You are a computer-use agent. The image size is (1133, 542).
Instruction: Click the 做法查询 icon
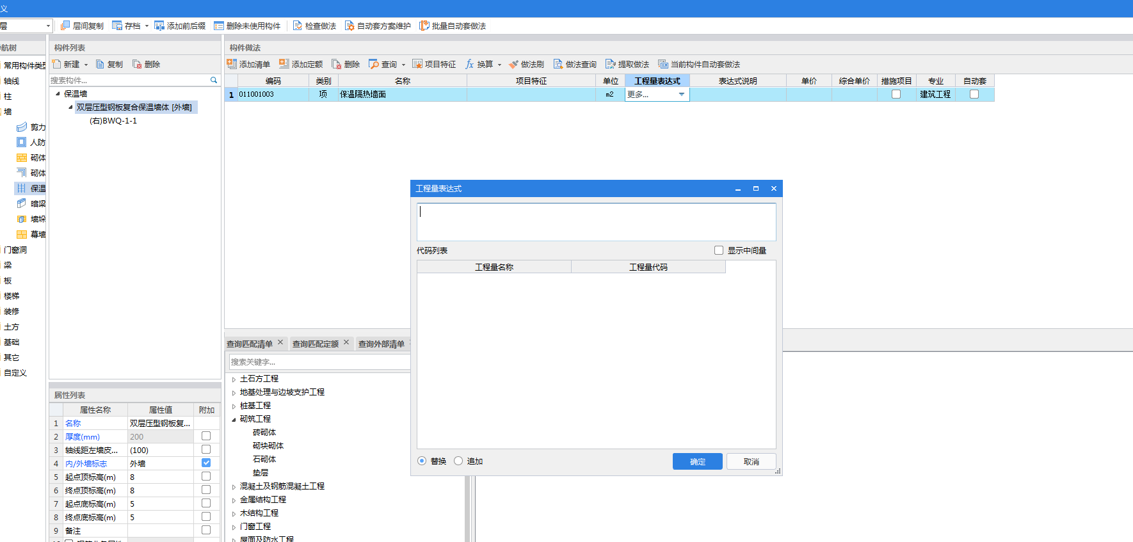(558, 64)
